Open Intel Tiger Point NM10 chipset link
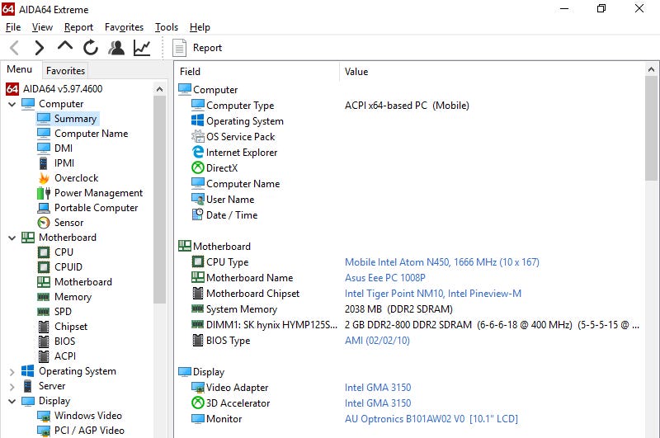 (432, 294)
